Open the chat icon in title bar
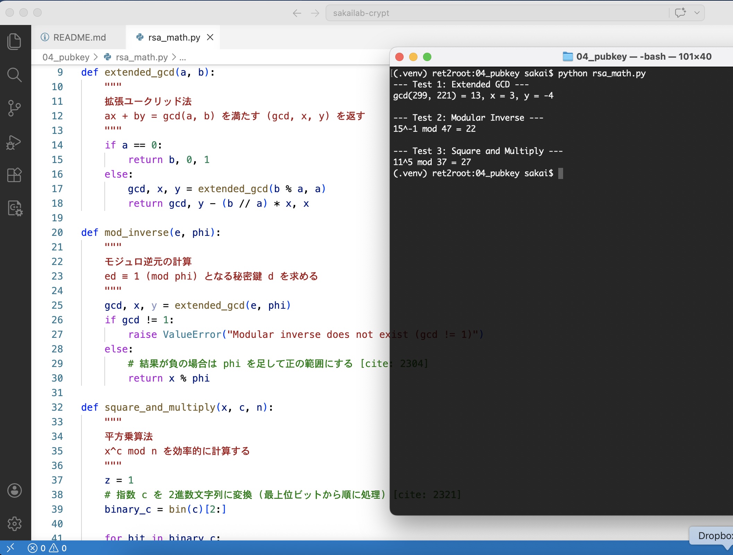733x555 pixels. [680, 13]
